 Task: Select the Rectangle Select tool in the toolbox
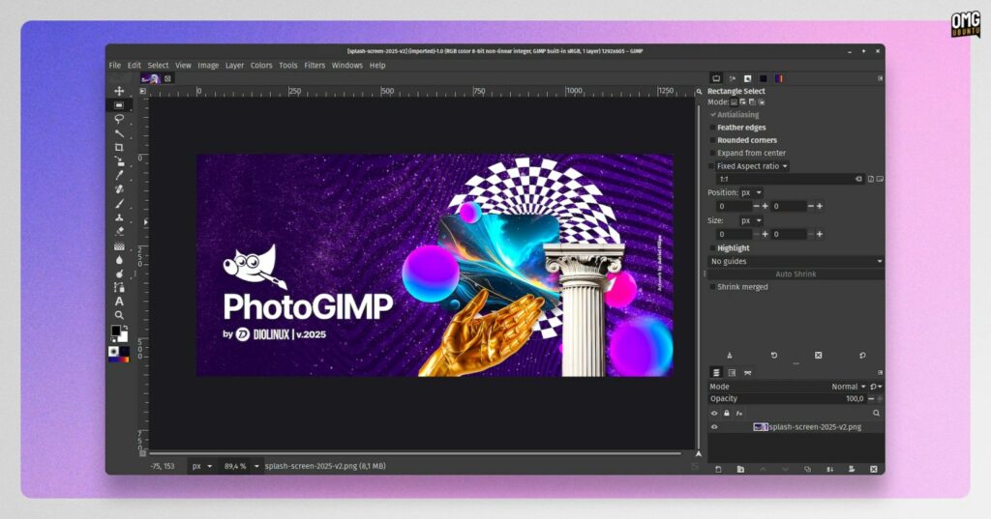pos(119,105)
